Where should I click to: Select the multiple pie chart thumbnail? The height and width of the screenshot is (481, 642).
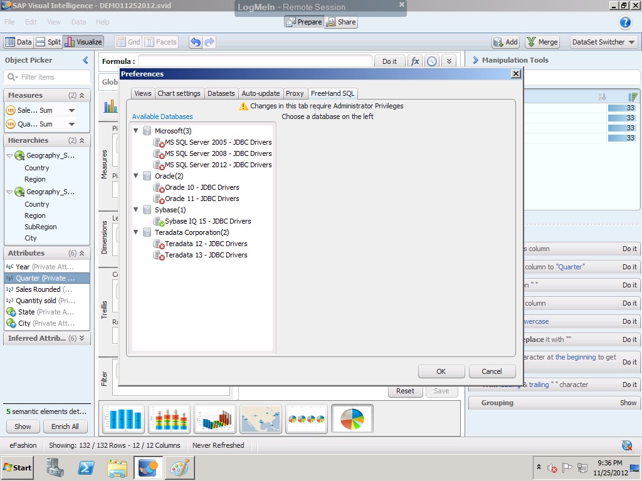point(306,419)
